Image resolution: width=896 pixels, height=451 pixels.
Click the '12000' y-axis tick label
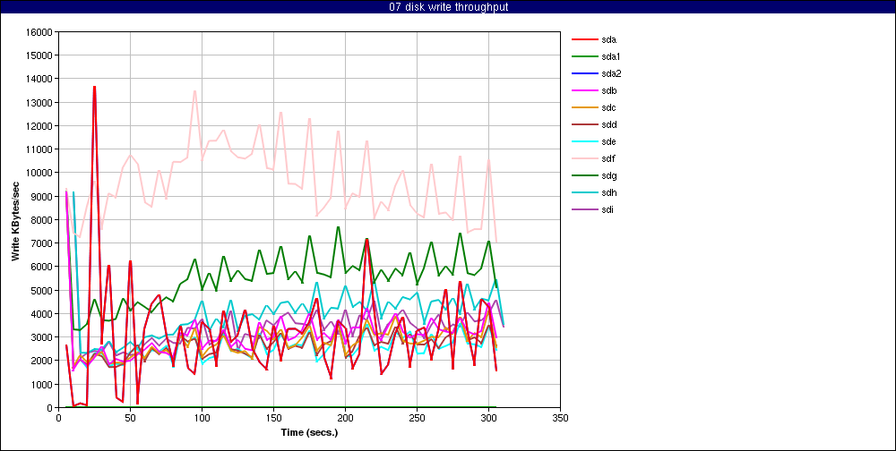(x=40, y=125)
